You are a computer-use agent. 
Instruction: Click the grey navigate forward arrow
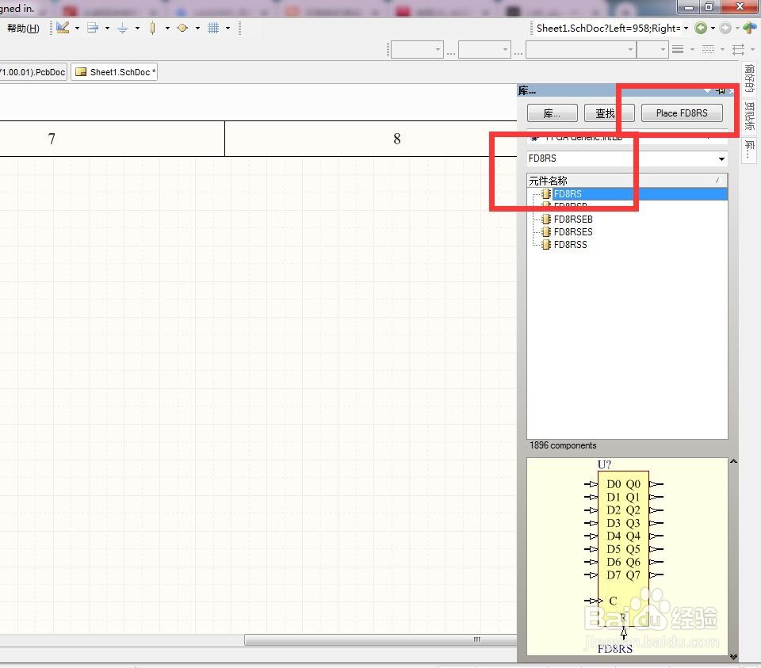coord(725,29)
